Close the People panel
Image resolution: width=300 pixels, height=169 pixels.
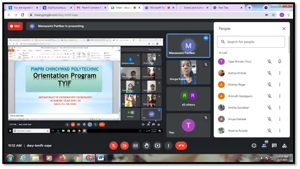[284, 29]
